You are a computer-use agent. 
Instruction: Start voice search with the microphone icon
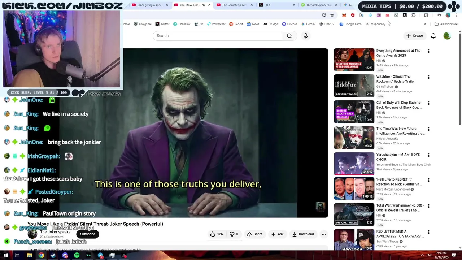point(306,36)
